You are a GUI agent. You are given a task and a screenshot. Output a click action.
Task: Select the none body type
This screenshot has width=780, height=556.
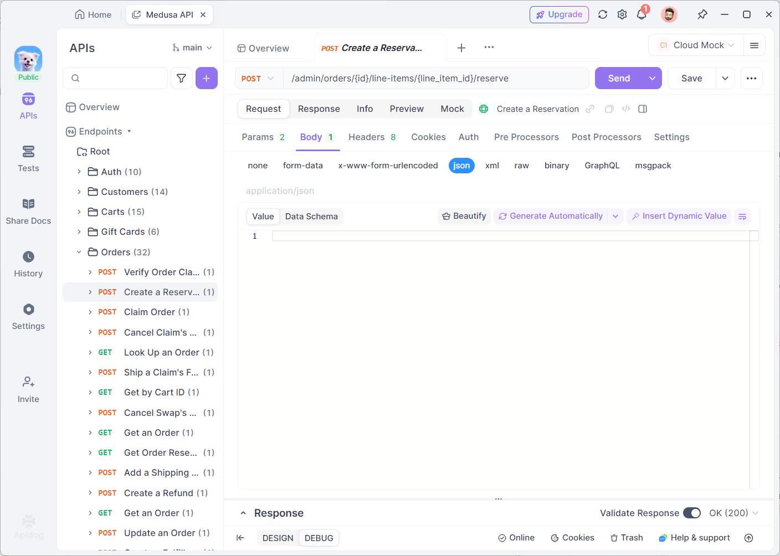click(x=258, y=166)
